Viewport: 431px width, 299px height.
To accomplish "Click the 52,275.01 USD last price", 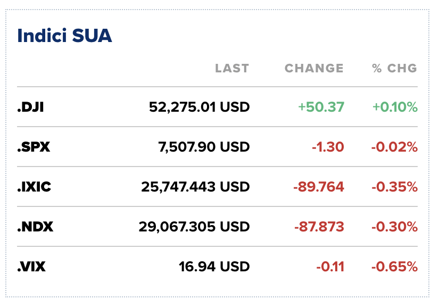I will [x=200, y=107].
